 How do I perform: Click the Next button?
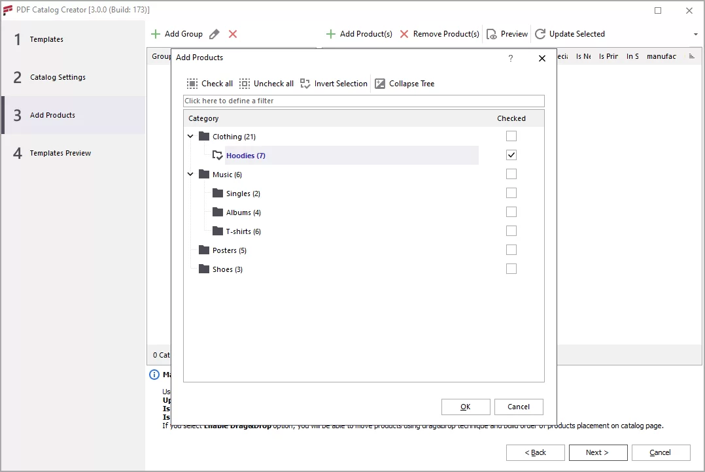click(597, 452)
